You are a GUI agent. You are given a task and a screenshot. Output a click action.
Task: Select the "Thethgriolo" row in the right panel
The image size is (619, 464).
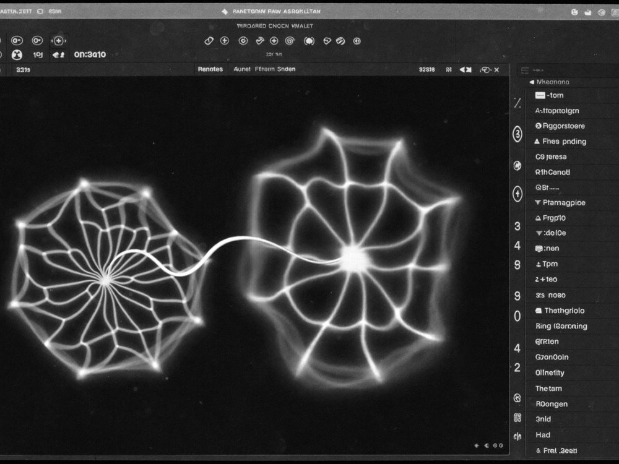point(573,311)
